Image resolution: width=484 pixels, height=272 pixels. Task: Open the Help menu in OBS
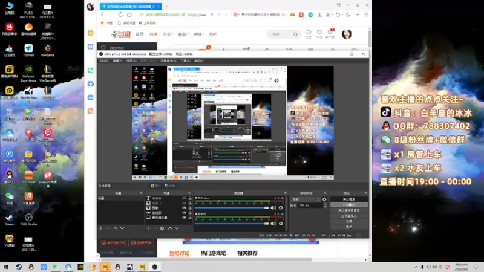point(200,61)
